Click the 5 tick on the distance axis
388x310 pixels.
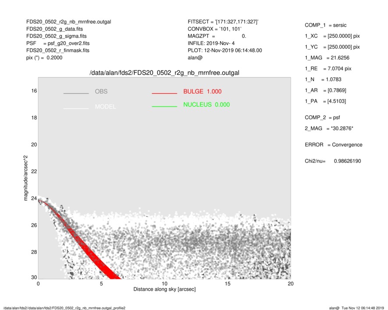101,284
